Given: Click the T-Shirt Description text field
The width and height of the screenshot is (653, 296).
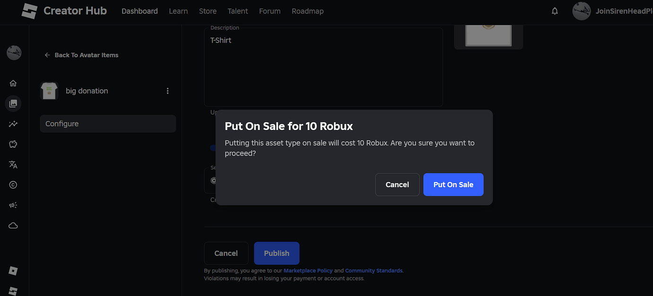Looking at the screenshot, I should 323,66.
